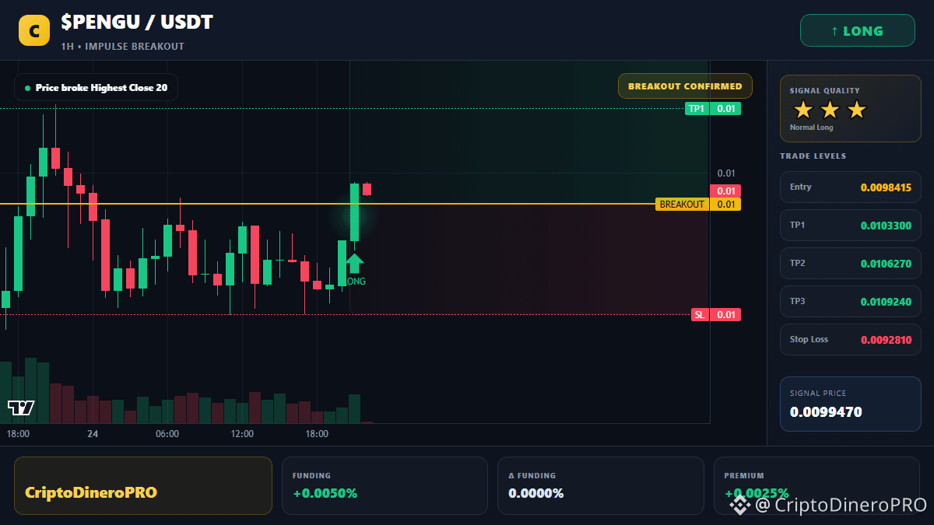
Task: Click the $PENGU / USDT title
Action: tap(137, 23)
